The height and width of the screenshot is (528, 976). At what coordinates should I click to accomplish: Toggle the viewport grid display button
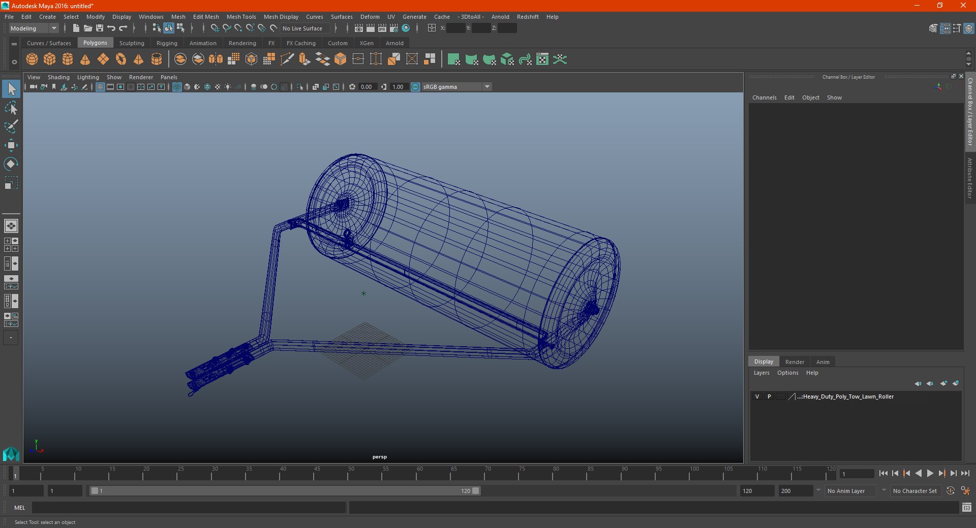100,87
